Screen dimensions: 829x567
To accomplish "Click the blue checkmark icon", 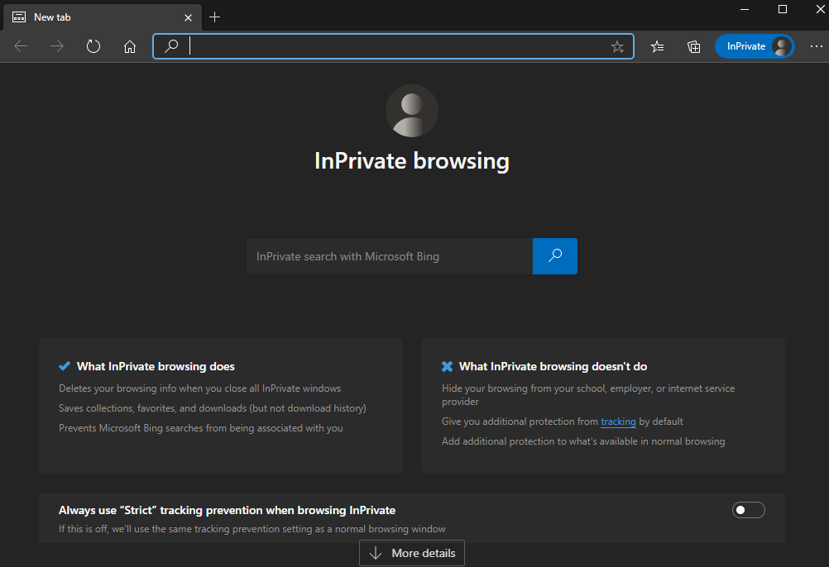I will click(x=65, y=366).
